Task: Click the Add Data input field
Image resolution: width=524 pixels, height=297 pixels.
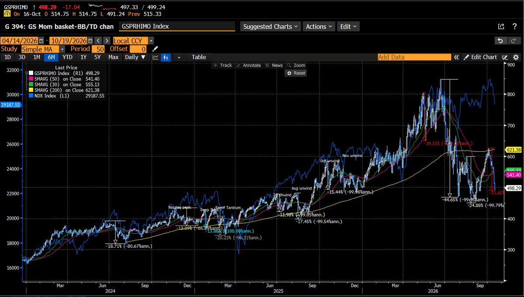Action: (414, 57)
